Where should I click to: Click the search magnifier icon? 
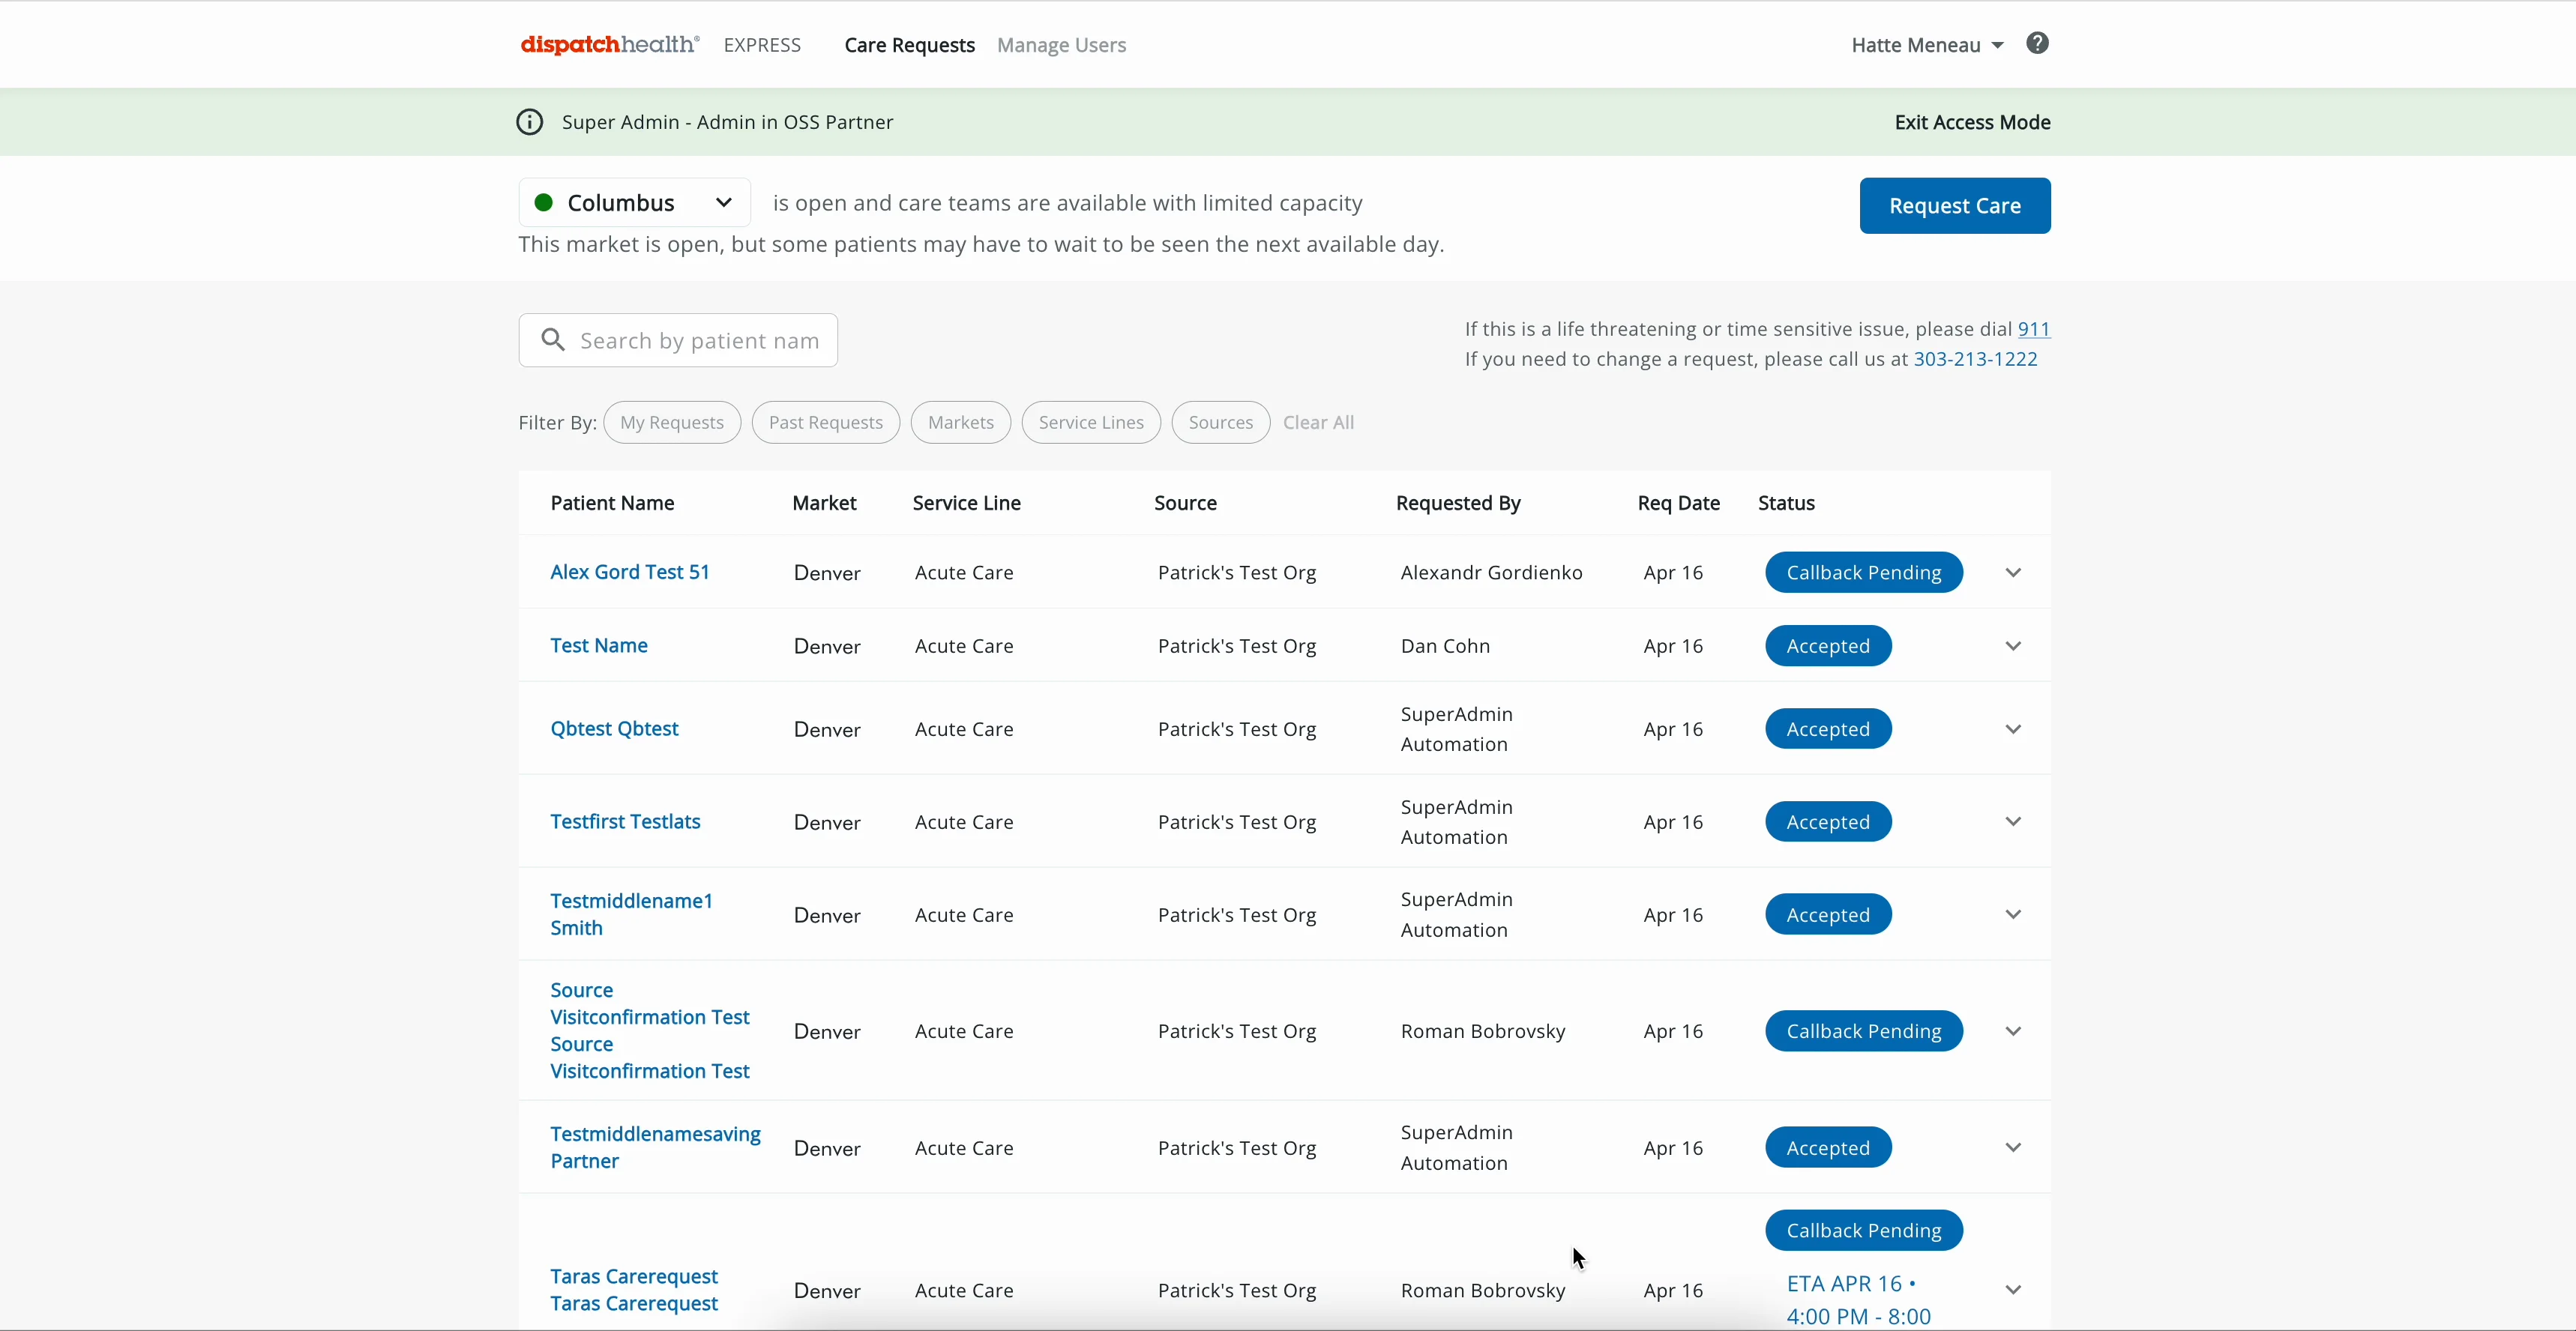tap(554, 339)
